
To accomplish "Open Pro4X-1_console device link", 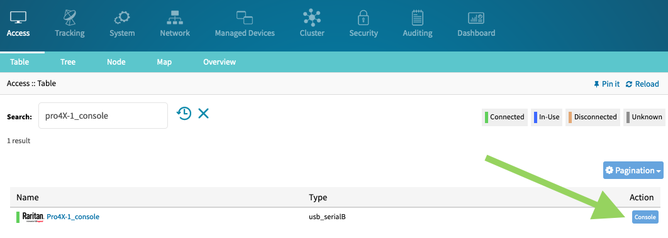I will (x=73, y=217).
